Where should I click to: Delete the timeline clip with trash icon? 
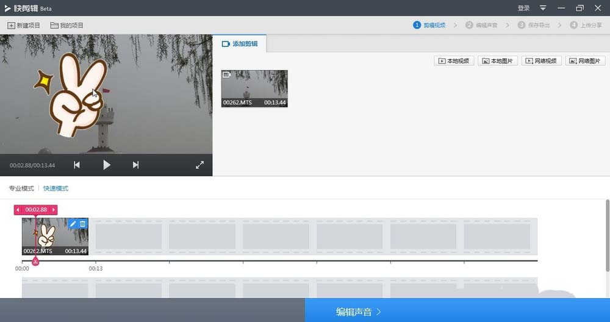(x=82, y=224)
